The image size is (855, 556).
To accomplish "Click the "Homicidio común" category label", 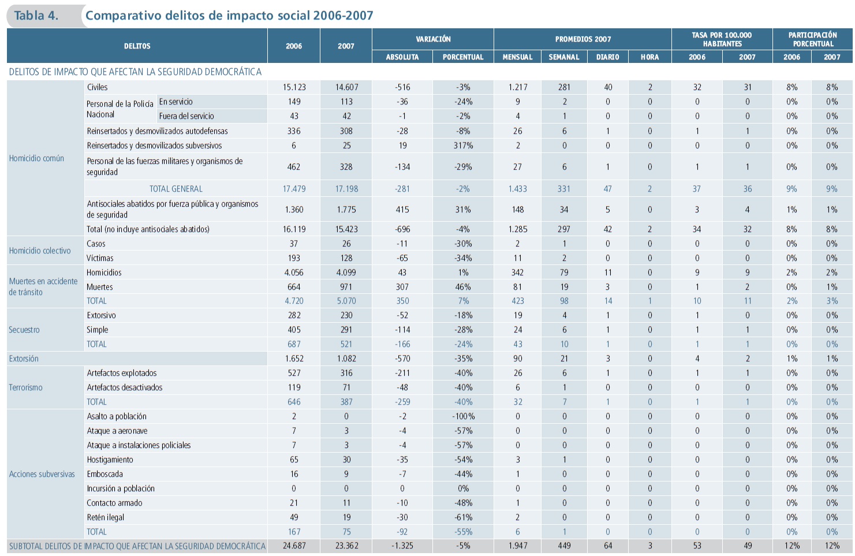I will pyautogui.click(x=36, y=158).
